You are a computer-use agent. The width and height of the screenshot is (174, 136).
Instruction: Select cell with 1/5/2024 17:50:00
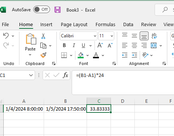point(65,109)
